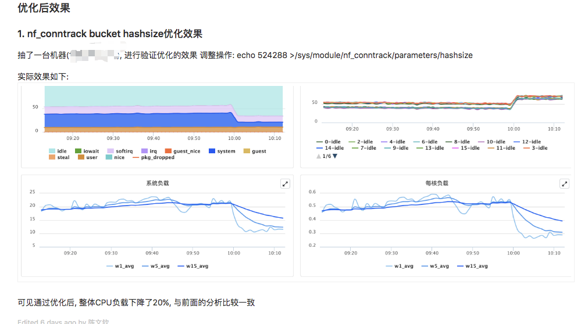Toggle 7-idle series in legend
This screenshot has width=588, height=324.
pyautogui.click(x=364, y=148)
